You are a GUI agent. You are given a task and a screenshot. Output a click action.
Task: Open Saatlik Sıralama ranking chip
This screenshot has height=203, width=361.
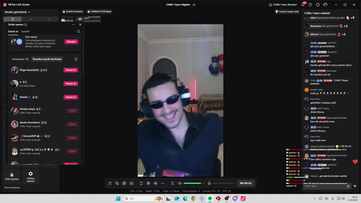coord(73,12)
